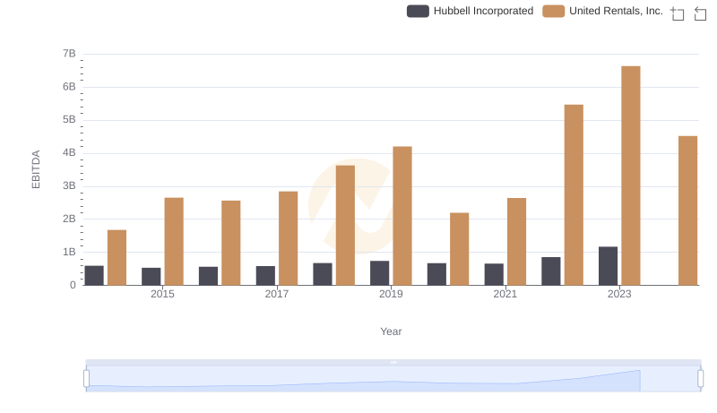Click the 1B y-axis label
The height and width of the screenshot is (413, 717).
tap(69, 252)
